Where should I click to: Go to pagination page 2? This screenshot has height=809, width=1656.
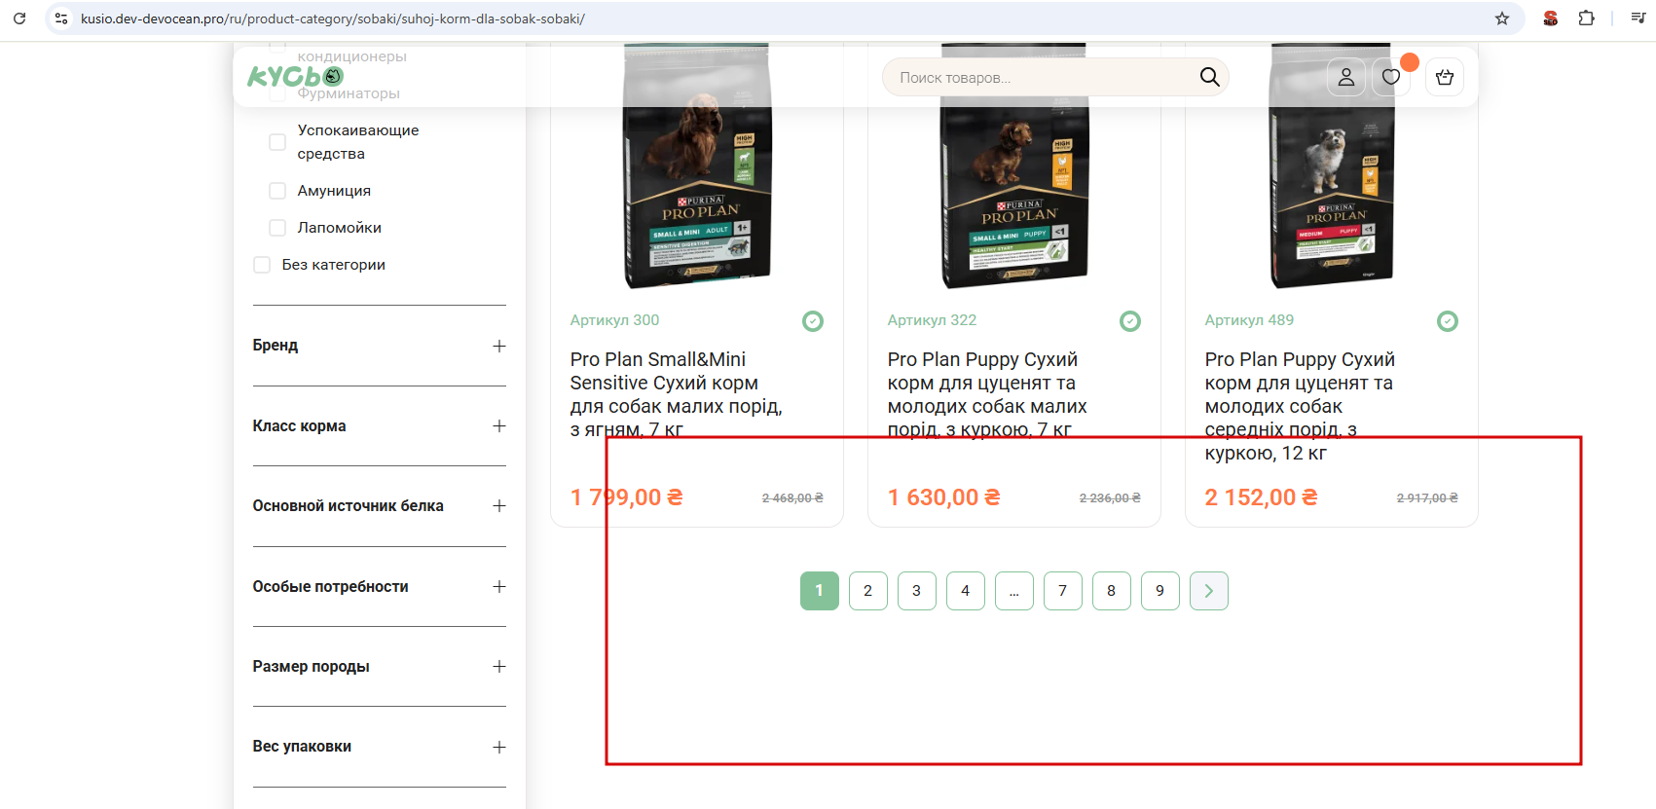[868, 591]
